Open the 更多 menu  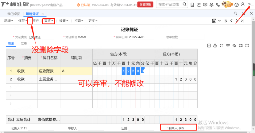point(93,21)
